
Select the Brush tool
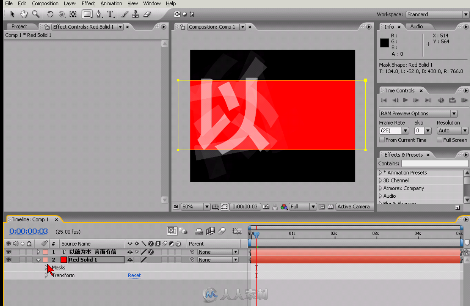[x=124, y=14]
